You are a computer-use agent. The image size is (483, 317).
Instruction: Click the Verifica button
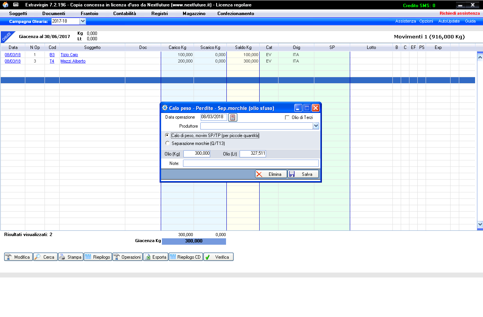tap(218, 257)
